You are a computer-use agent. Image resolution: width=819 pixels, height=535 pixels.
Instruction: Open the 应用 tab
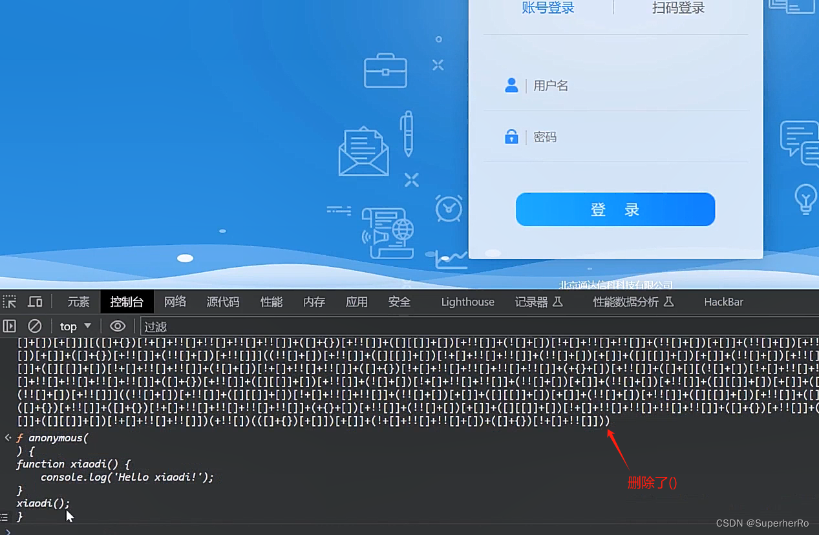point(357,302)
